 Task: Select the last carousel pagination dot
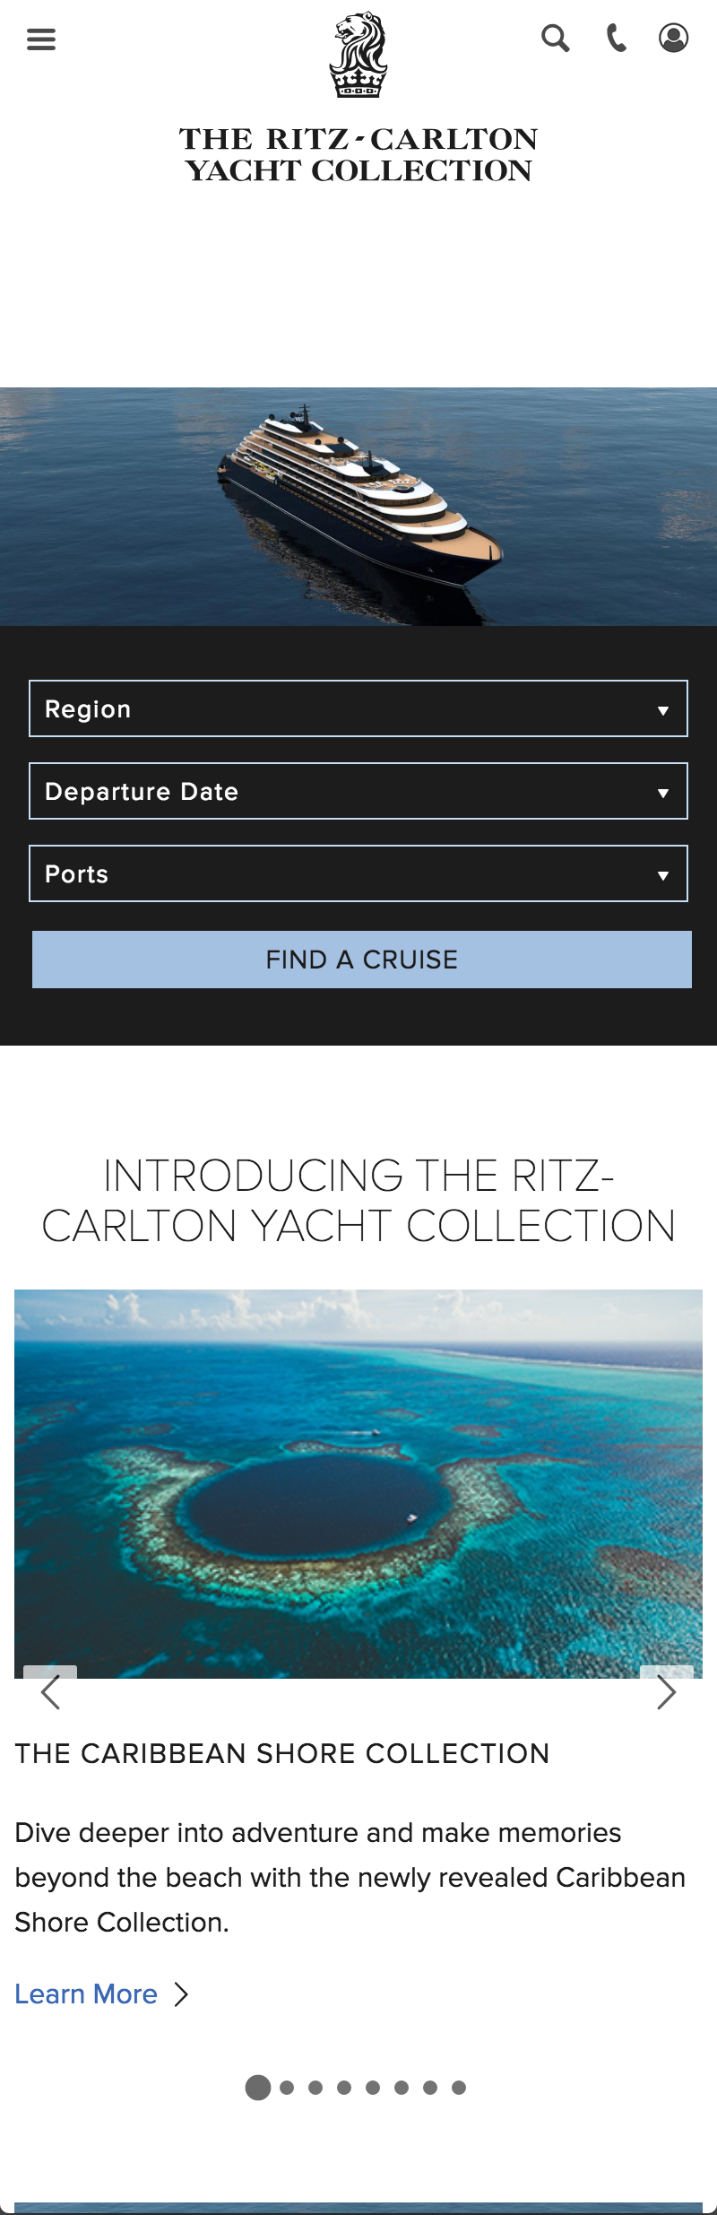pos(459,2088)
